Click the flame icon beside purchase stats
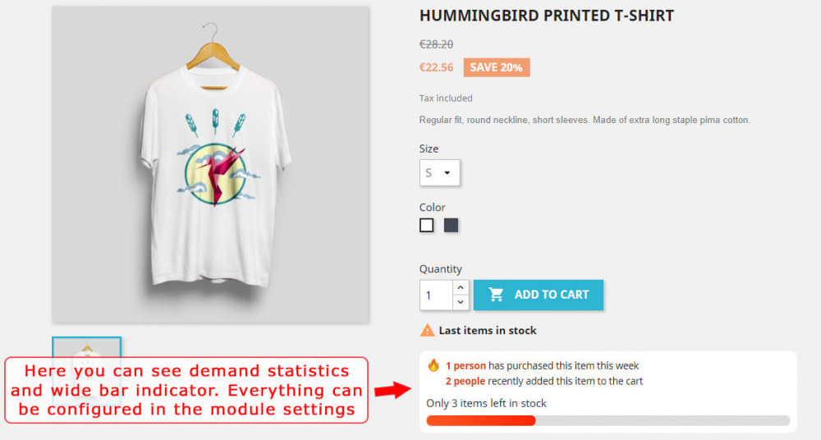The width and height of the screenshot is (821, 440). click(x=433, y=365)
